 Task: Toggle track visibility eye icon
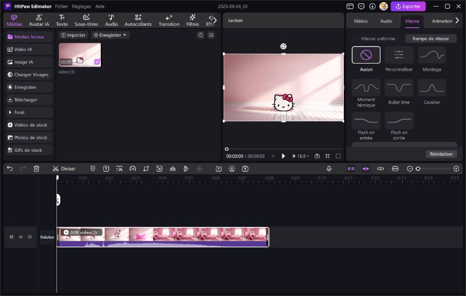(21, 237)
